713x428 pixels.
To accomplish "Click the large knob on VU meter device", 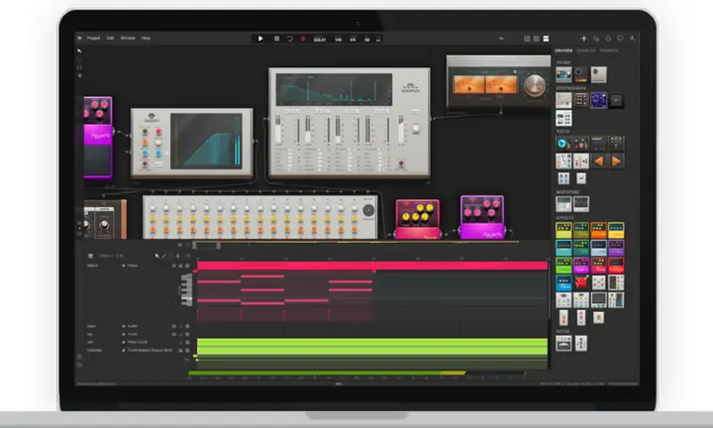I will pyautogui.click(x=535, y=83).
